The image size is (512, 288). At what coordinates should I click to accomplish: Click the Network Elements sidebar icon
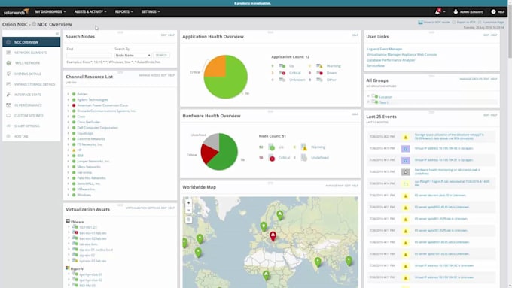point(8,53)
